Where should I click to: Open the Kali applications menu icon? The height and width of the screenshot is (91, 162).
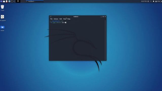[1, 1]
